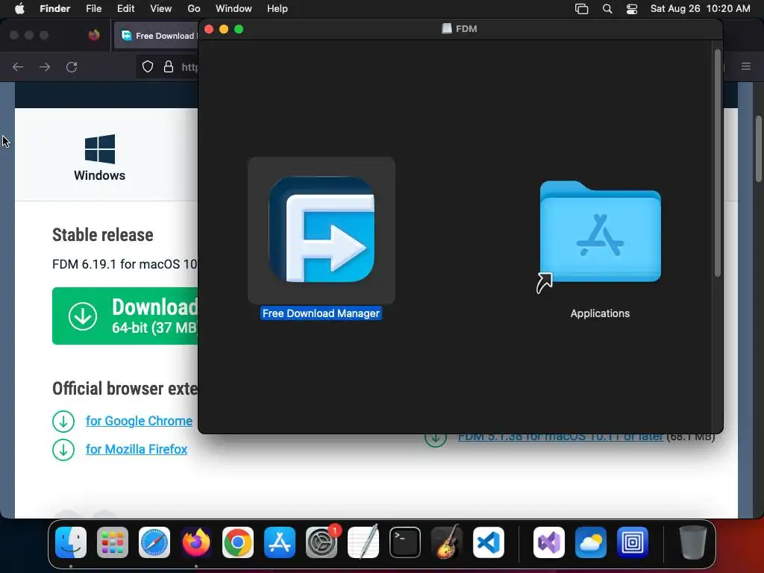Open the File menu
This screenshot has width=764, height=573.
(93, 9)
